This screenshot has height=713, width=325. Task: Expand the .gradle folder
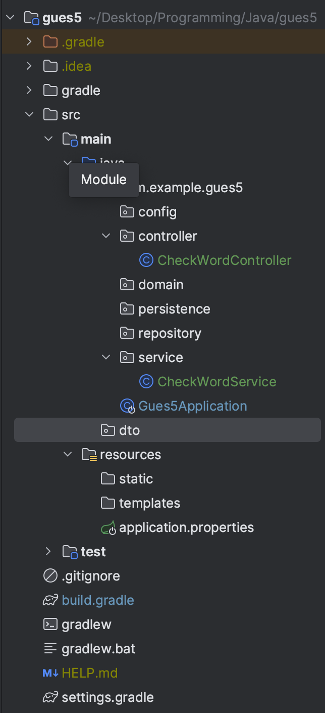(x=29, y=42)
